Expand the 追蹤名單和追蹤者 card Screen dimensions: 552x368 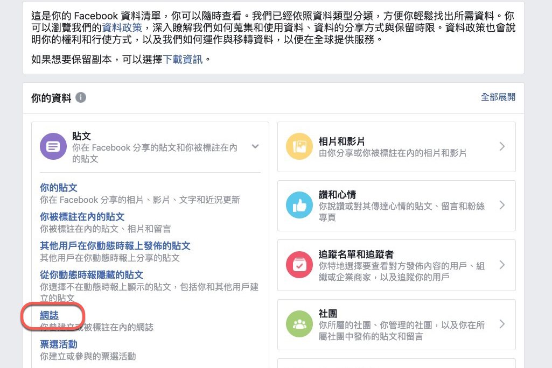pos(501,265)
